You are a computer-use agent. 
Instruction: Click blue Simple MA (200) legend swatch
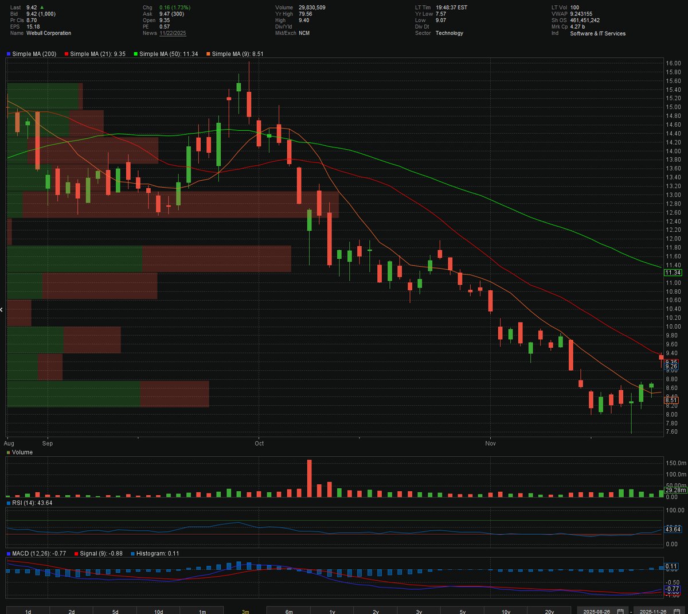pos(9,54)
